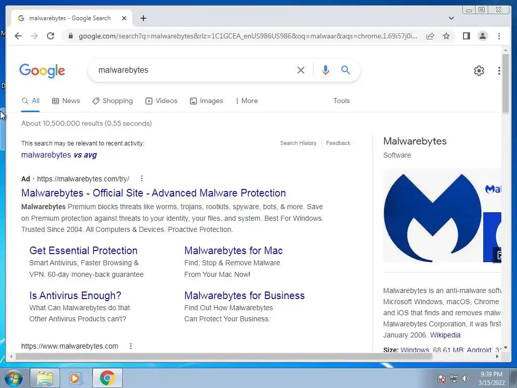Click the horizontal scrollbar thumb
Viewport: 517px width, 388px height.
pyautogui.click(x=224, y=356)
